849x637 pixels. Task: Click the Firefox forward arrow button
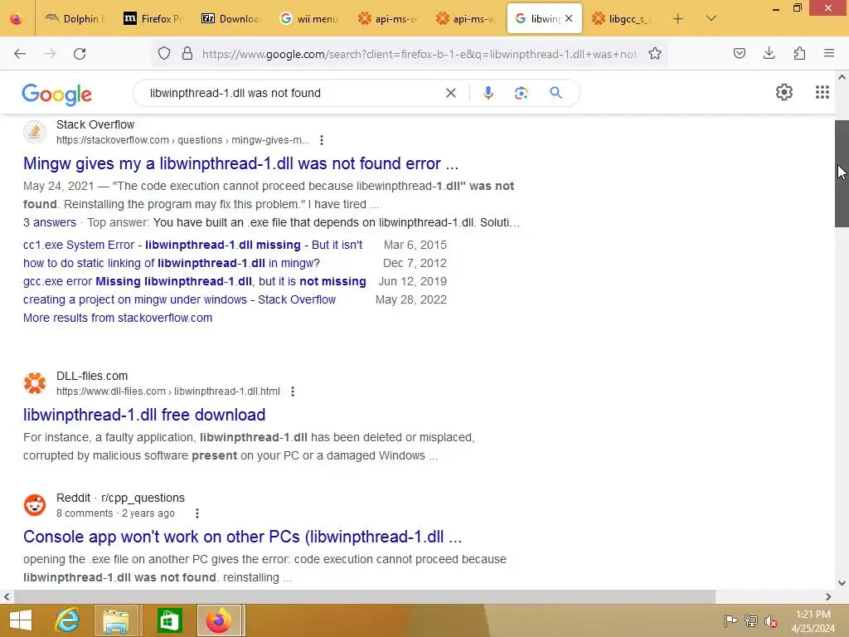click(50, 54)
